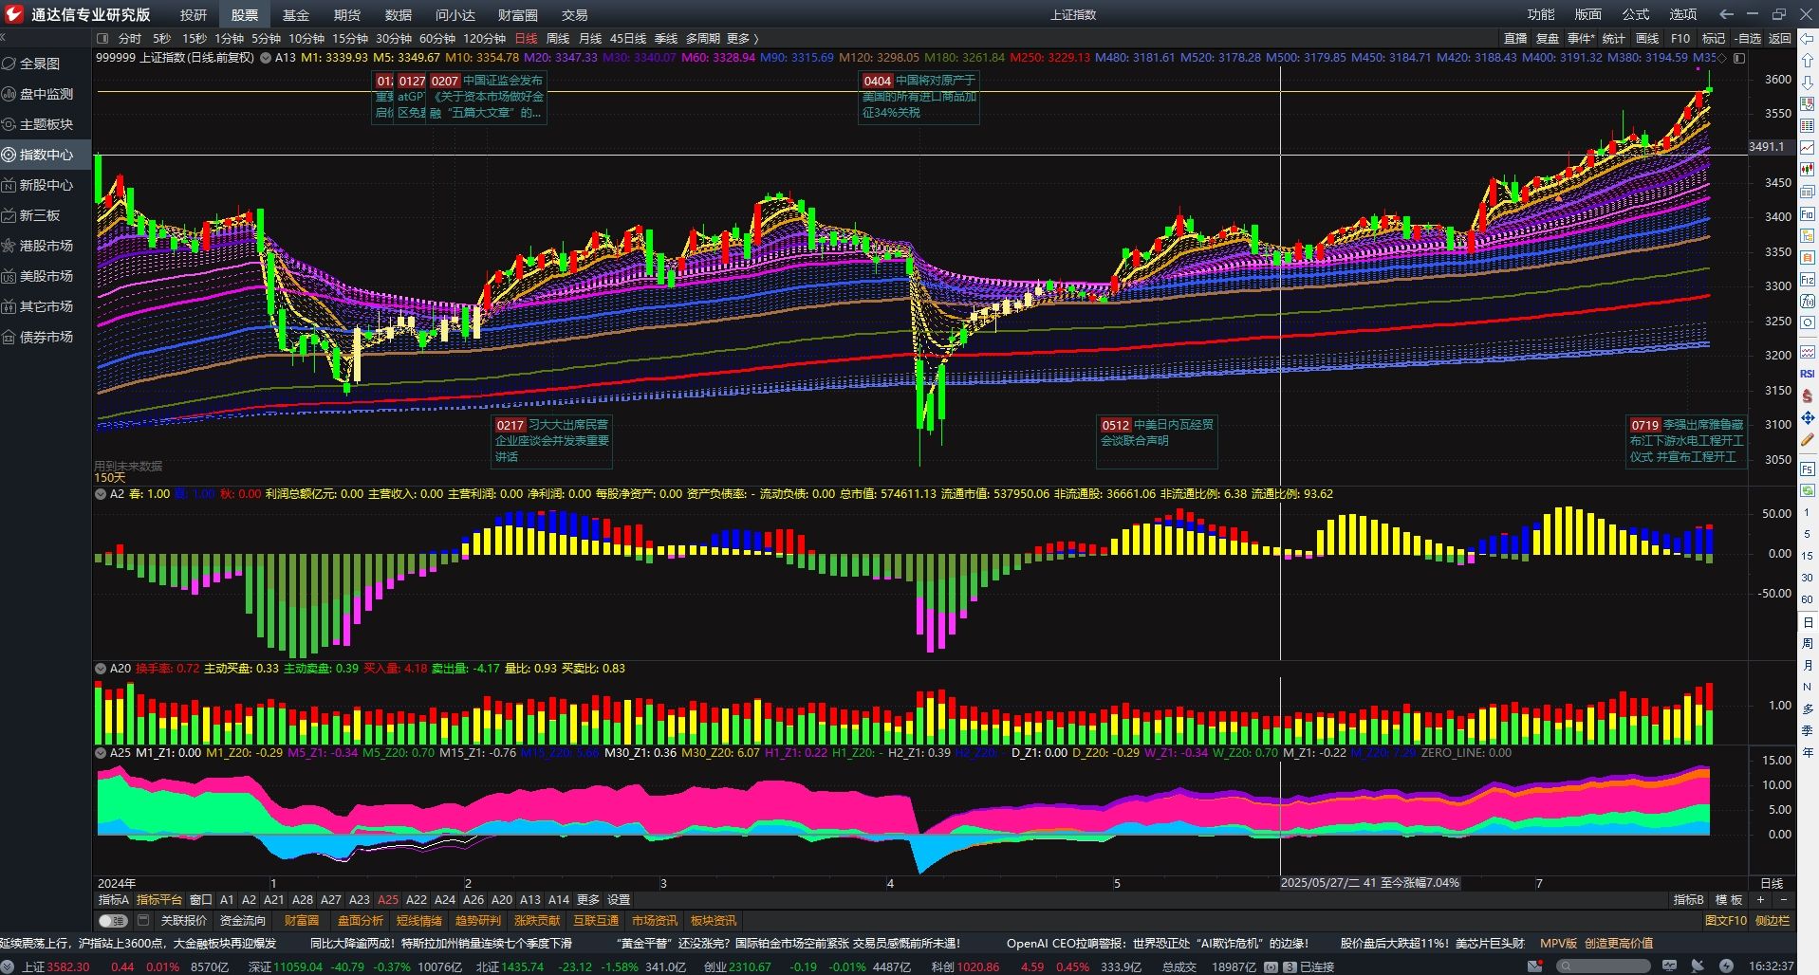This screenshot has height=975, width=1819.
Task: Open the 公式 menu
Action: [1635, 14]
